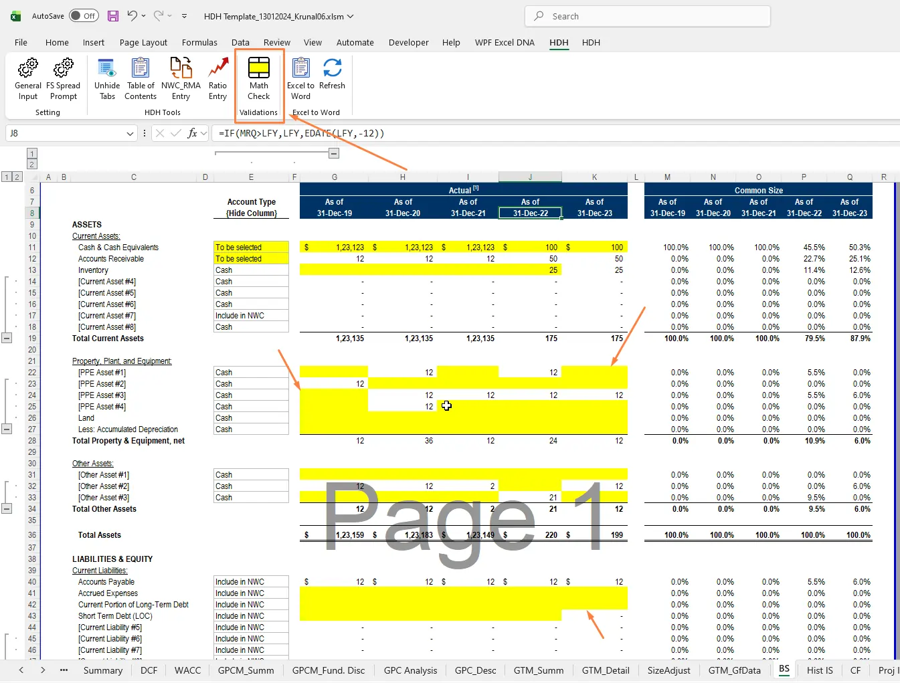Screen dimensions: 900x683
Task: Confirm formula entry with checkmark icon
Action: [175, 133]
